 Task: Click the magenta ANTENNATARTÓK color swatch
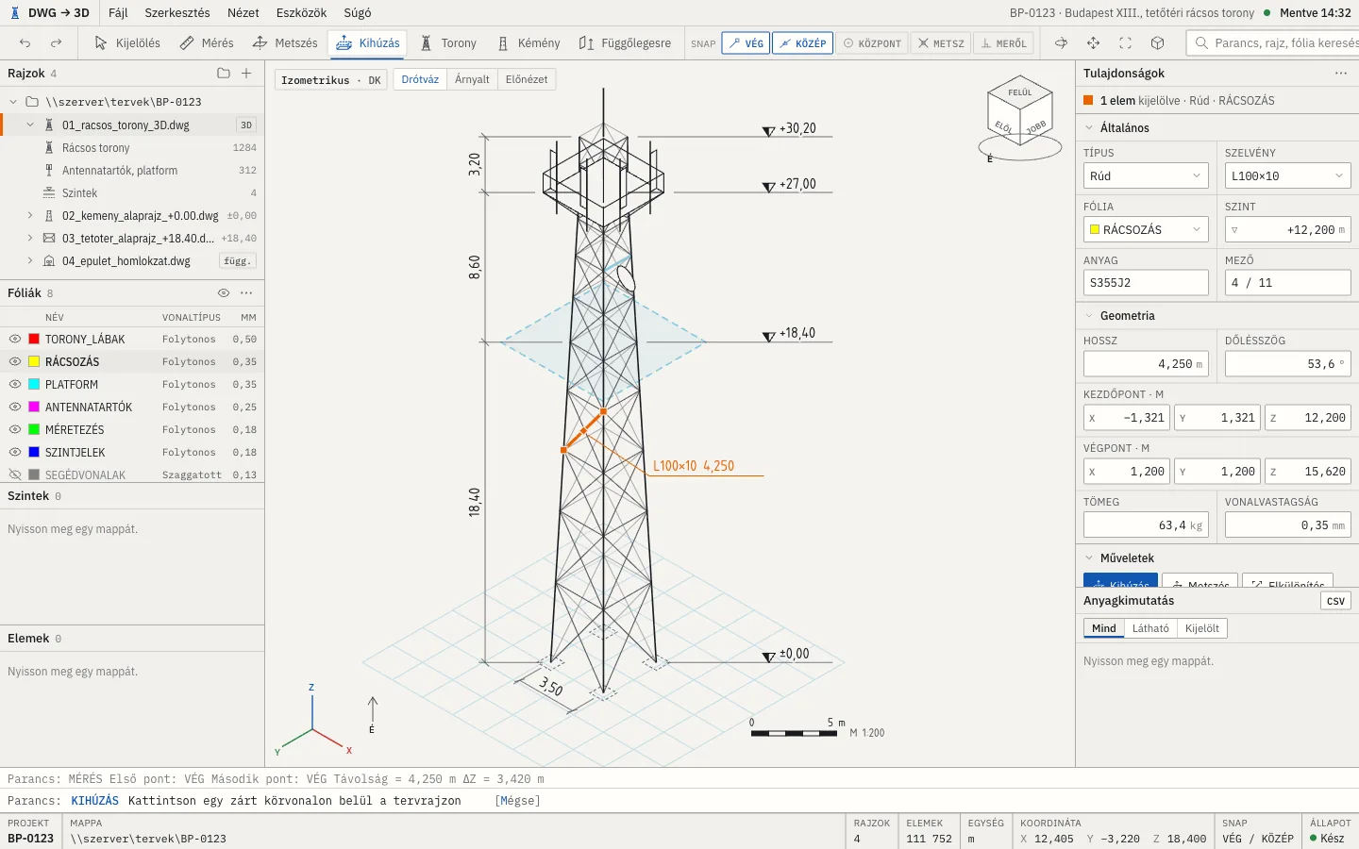point(34,408)
